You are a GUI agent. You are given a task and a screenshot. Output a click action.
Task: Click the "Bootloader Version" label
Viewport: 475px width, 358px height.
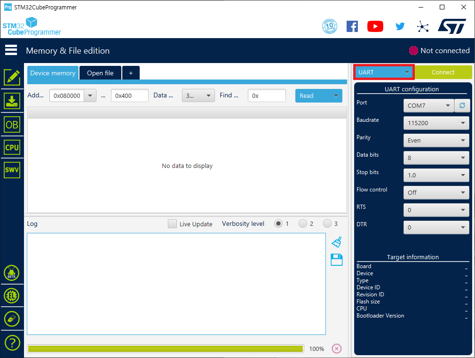[x=380, y=316]
